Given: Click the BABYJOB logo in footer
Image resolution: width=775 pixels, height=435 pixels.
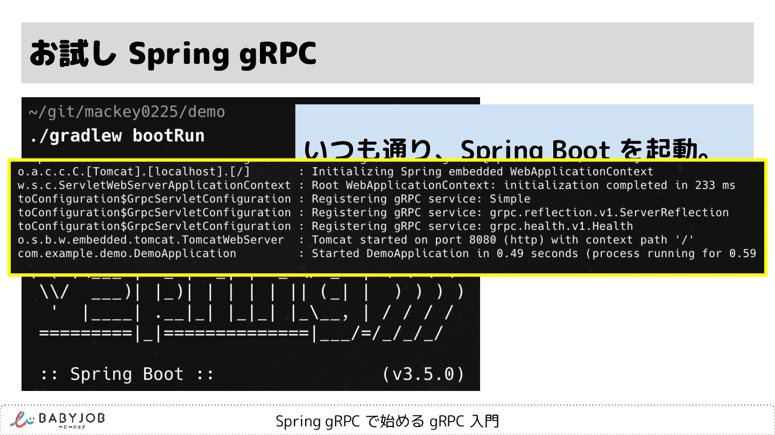Looking at the screenshot, I should [x=58, y=419].
